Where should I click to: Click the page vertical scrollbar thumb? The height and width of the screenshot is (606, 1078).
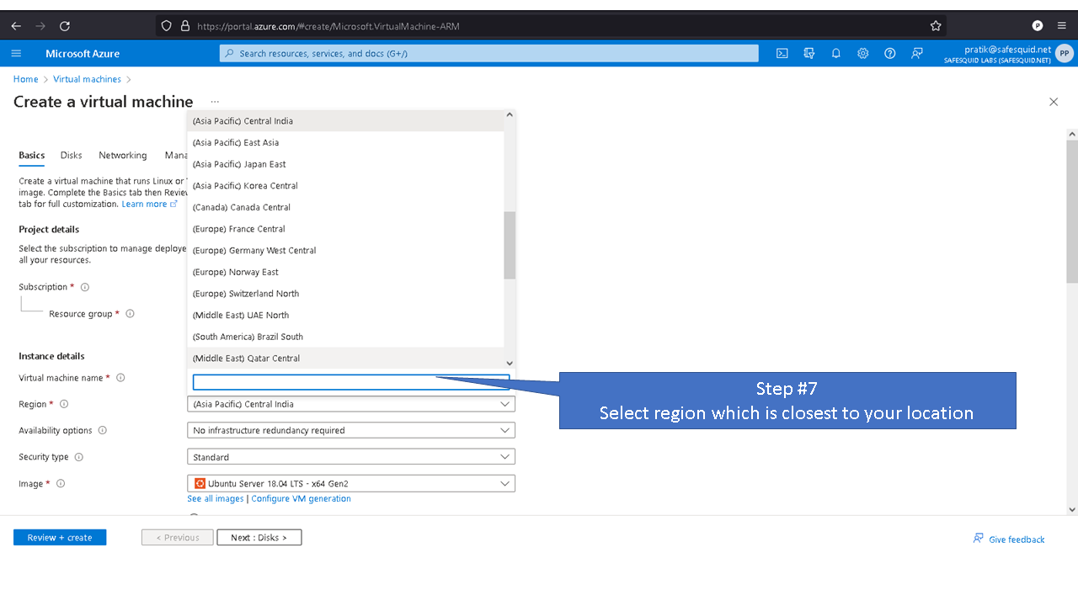pos(1072,212)
